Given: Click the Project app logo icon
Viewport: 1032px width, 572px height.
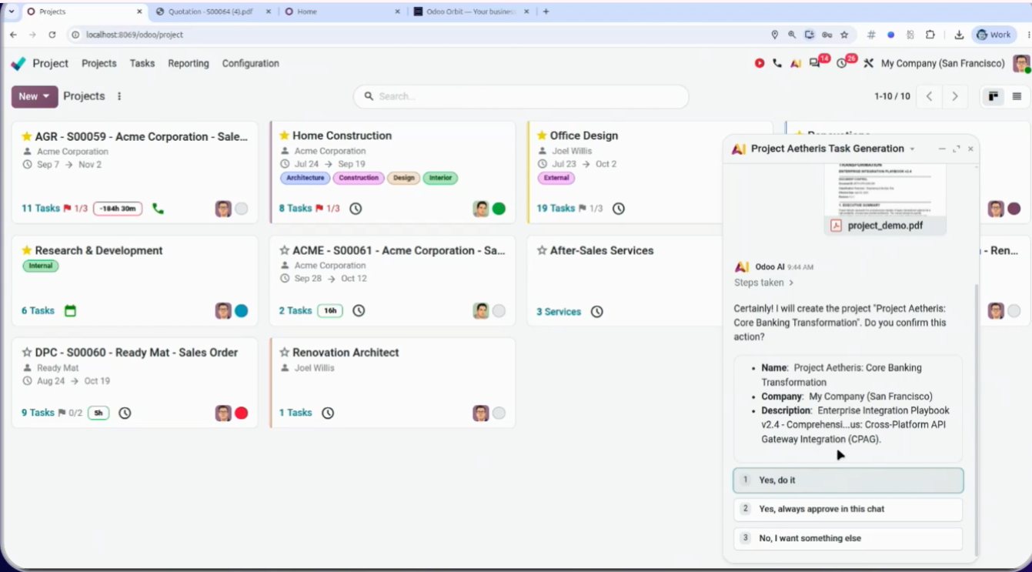Looking at the screenshot, I should (x=18, y=64).
